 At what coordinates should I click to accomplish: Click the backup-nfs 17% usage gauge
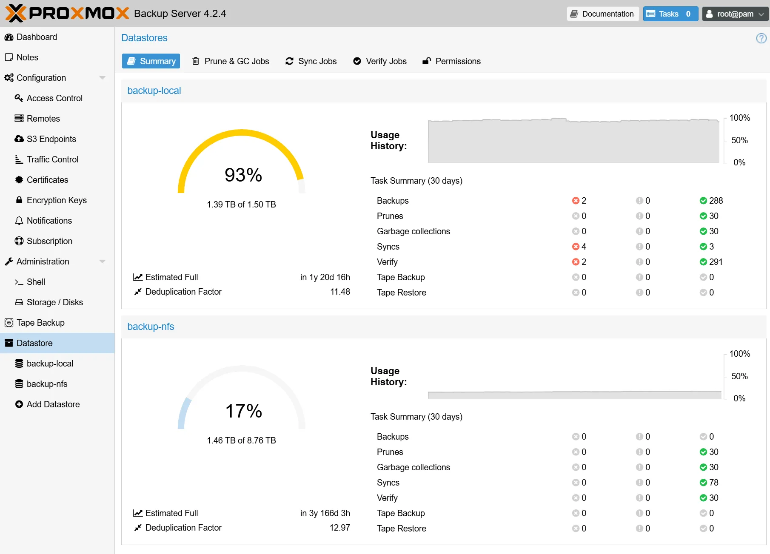242,398
